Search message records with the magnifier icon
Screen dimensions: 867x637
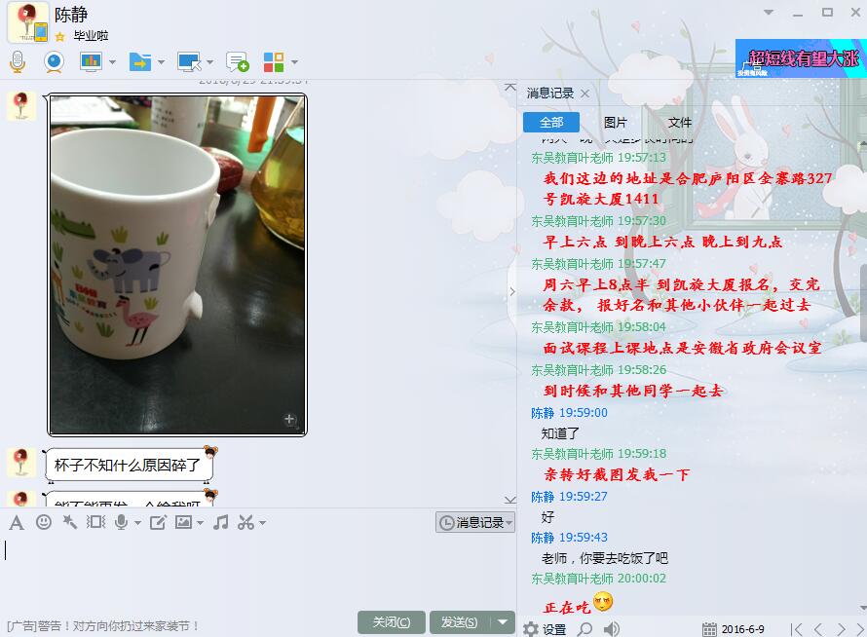585,628
